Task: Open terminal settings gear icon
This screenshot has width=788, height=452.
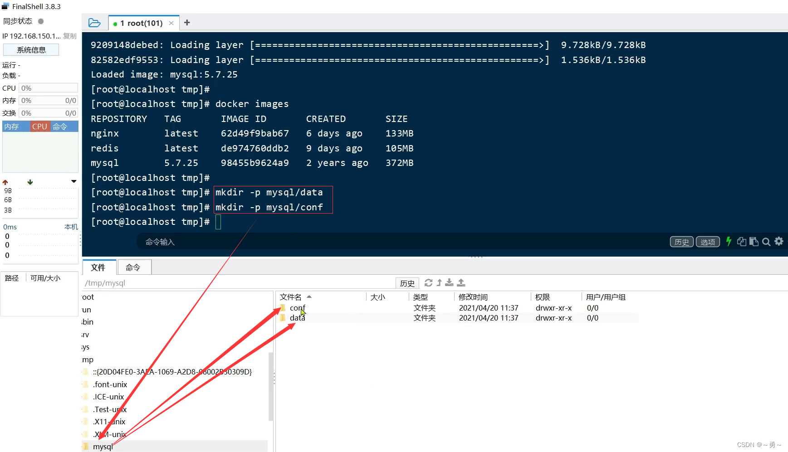Action: point(779,241)
